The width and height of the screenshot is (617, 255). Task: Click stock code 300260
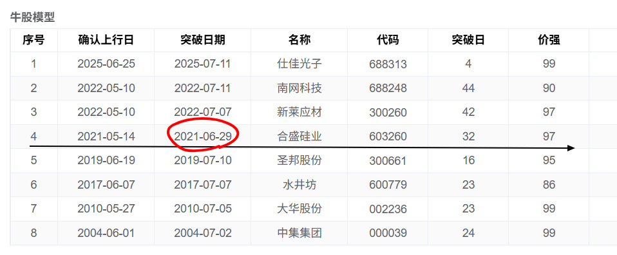[388, 113]
